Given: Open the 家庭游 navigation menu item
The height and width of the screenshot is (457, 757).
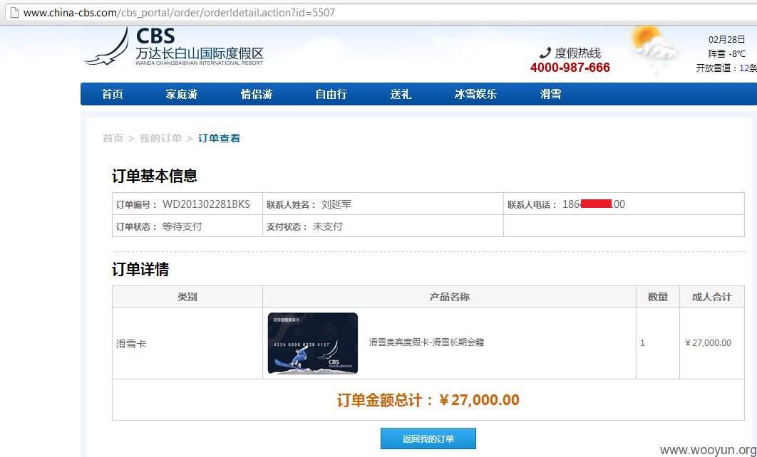Looking at the screenshot, I should pyautogui.click(x=182, y=94).
